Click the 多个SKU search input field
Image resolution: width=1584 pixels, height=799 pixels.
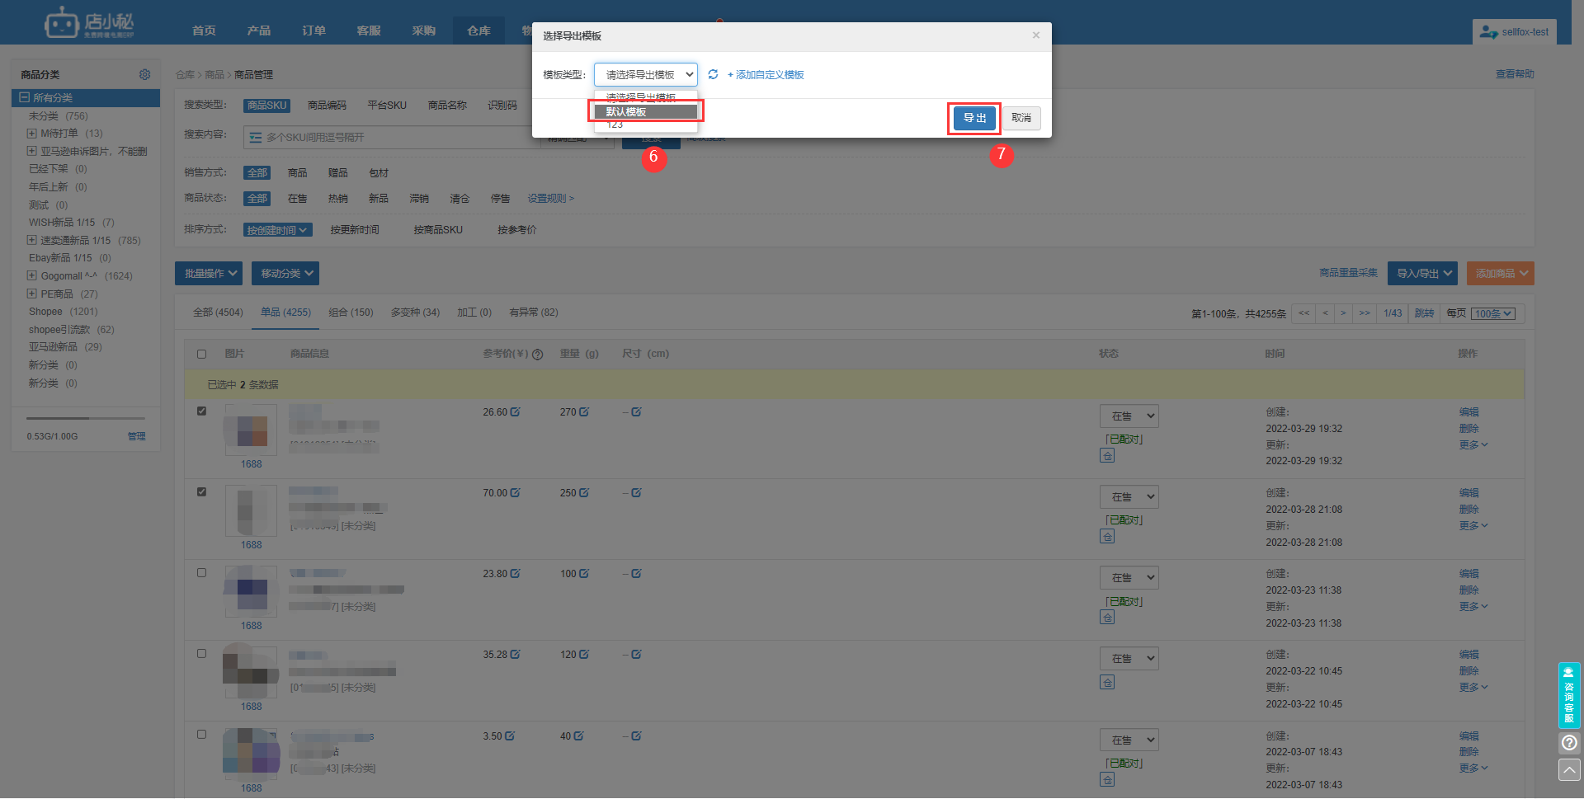(391, 138)
